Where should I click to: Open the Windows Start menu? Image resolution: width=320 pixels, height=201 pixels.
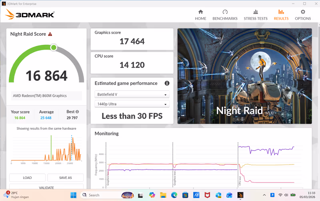tap(74, 195)
